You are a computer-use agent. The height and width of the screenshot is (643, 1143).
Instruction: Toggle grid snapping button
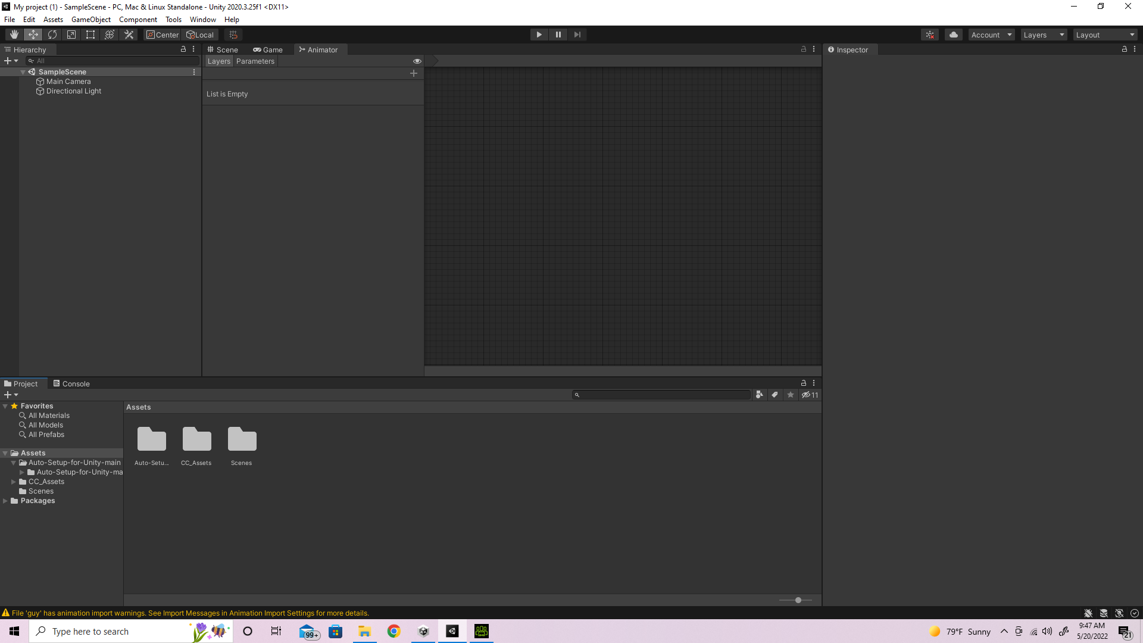pyautogui.click(x=233, y=35)
